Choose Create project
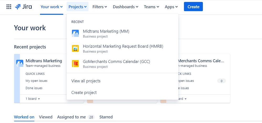Screen dimensions: 262x123 tap(123, 93)
